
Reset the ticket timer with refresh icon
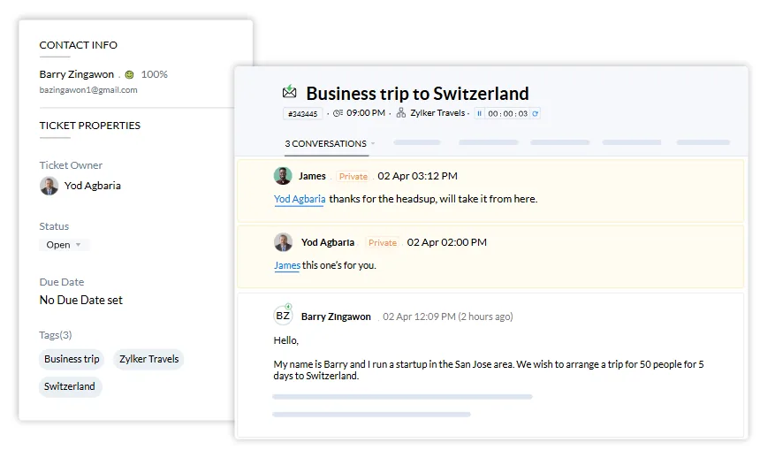(x=536, y=113)
